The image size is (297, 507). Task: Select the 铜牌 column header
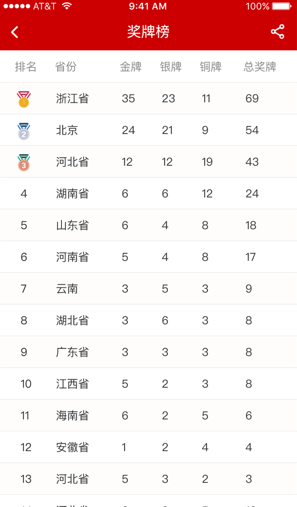pos(211,67)
